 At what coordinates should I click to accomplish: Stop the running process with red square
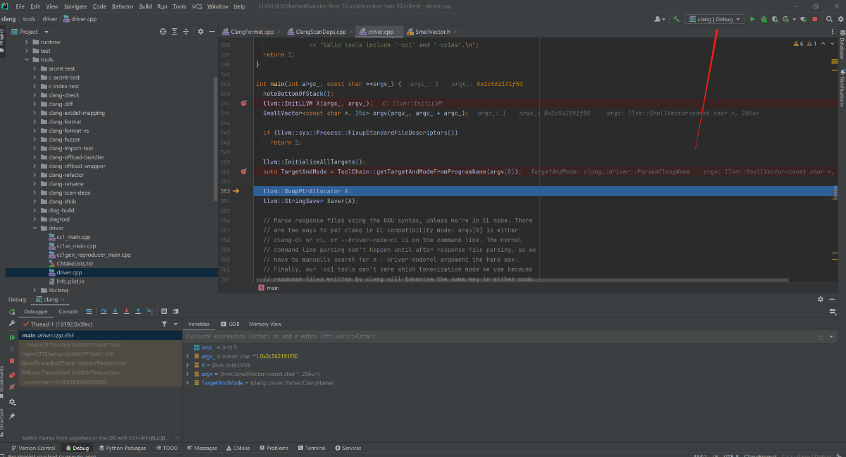[815, 19]
